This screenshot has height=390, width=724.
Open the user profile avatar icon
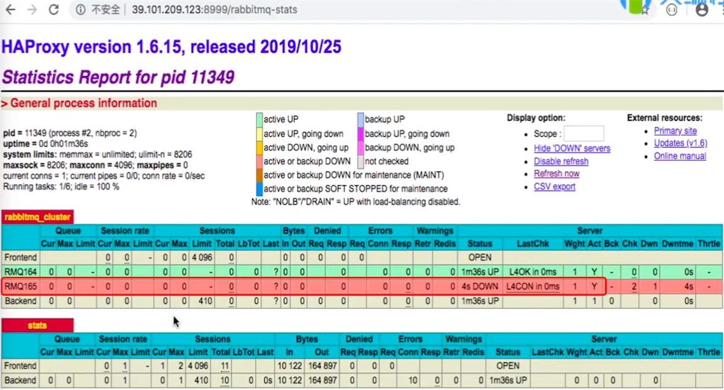(x=701, y=9)
